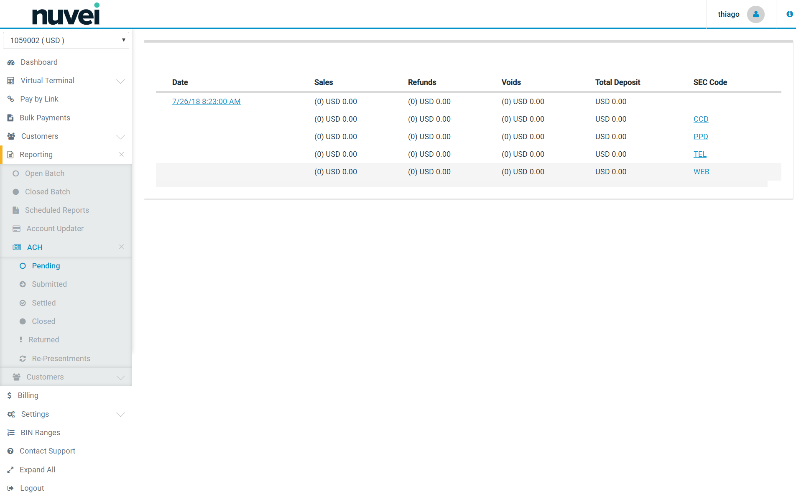Screen dimensions: 796x497
Task: Click the CCD SEC code link
Action: coord(701,119)
